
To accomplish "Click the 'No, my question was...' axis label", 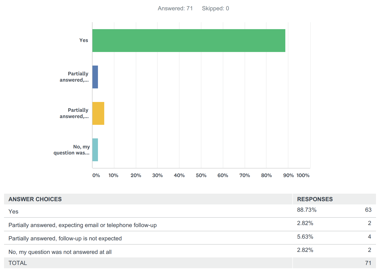I will (72, 150).
